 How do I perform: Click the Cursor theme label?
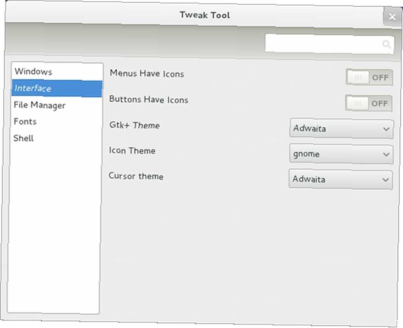tap(136, 176)
